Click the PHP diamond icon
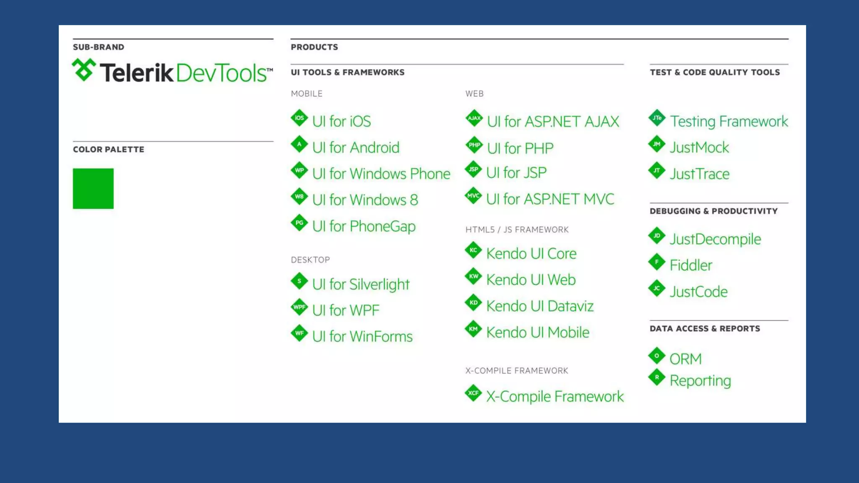The image size is (859, 483). 474,145
